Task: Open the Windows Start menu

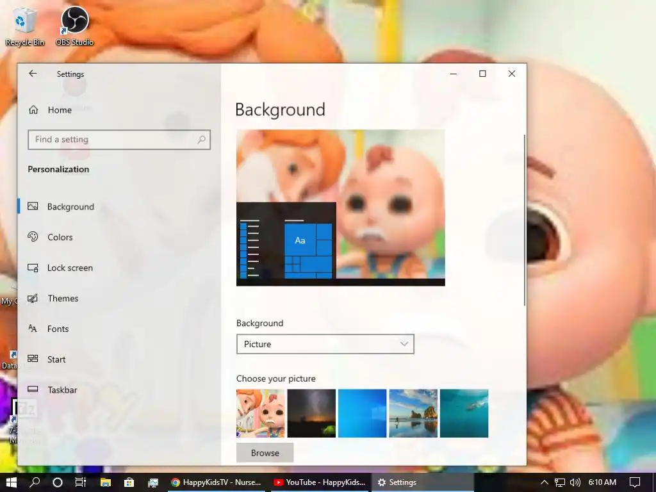Action: [12, 482]
